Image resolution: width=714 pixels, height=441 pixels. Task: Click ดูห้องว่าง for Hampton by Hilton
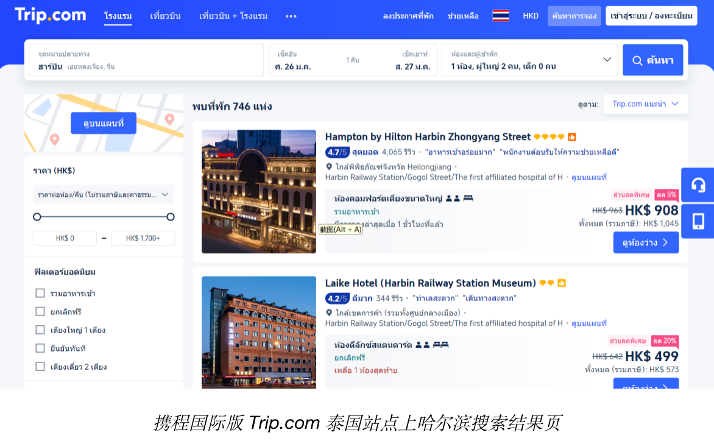pos(646,242)
